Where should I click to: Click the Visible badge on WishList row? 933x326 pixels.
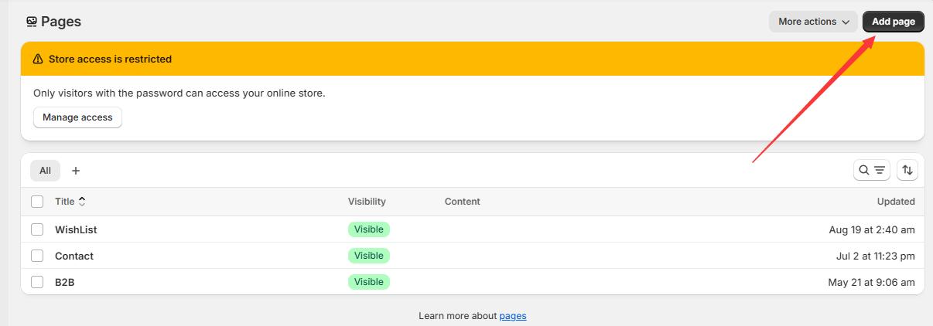point(369,229)
